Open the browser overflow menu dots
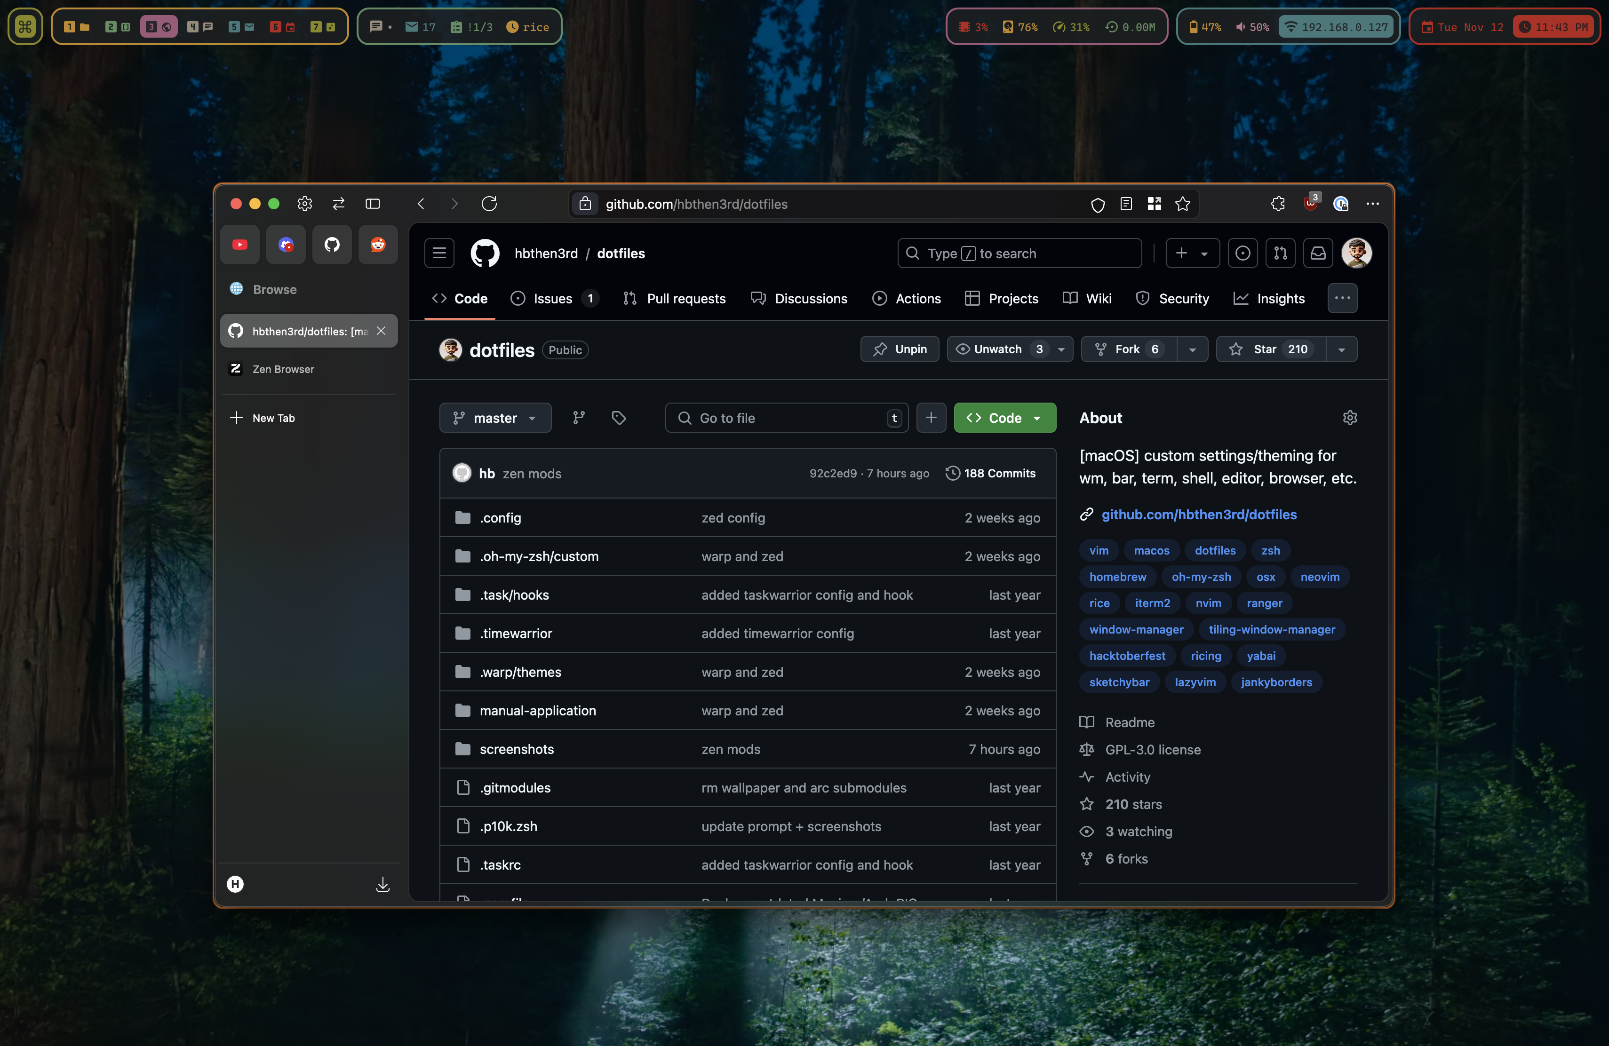 (1372, 204)
